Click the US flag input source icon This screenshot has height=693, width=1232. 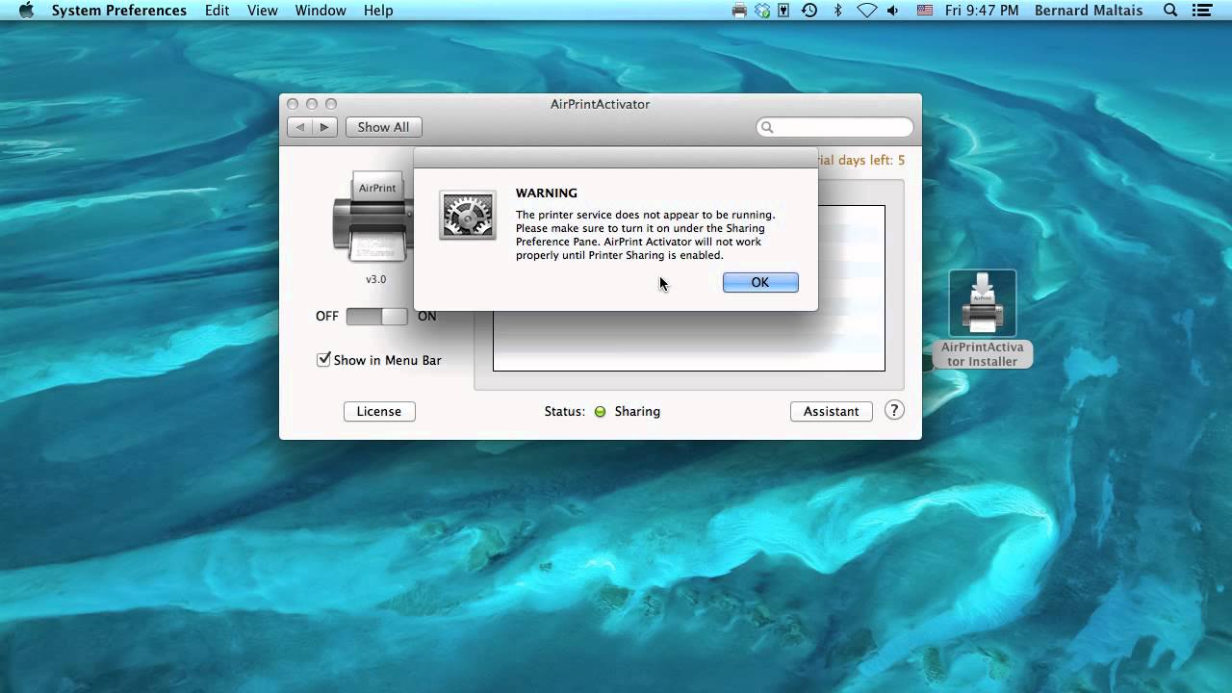[x=925, y=11]
